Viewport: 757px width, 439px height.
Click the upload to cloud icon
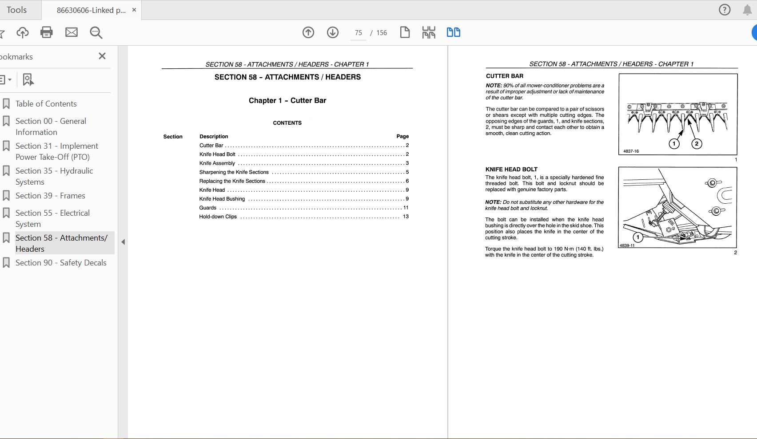coord(22,32)
